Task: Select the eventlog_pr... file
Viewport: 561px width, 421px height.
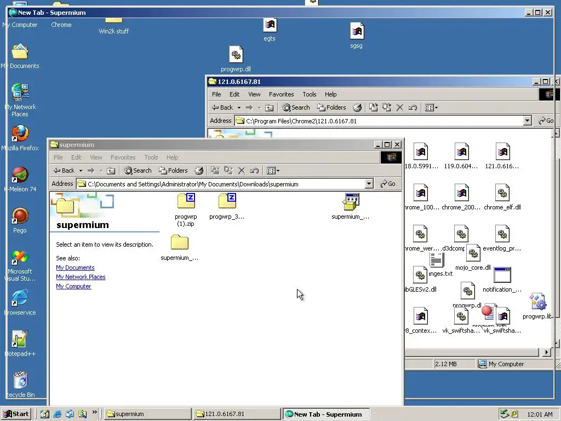Action: 502,238
